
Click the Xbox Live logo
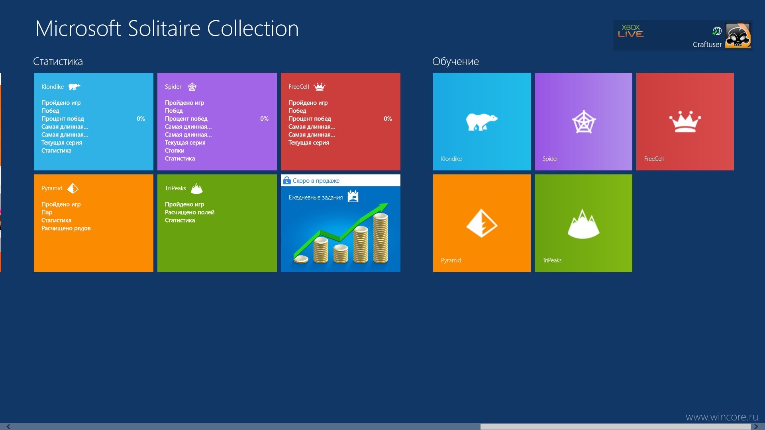pos(631,31)
